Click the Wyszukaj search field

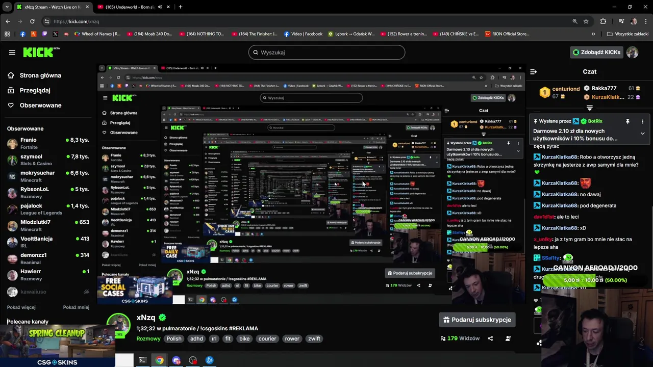click(x=326, y=52)
